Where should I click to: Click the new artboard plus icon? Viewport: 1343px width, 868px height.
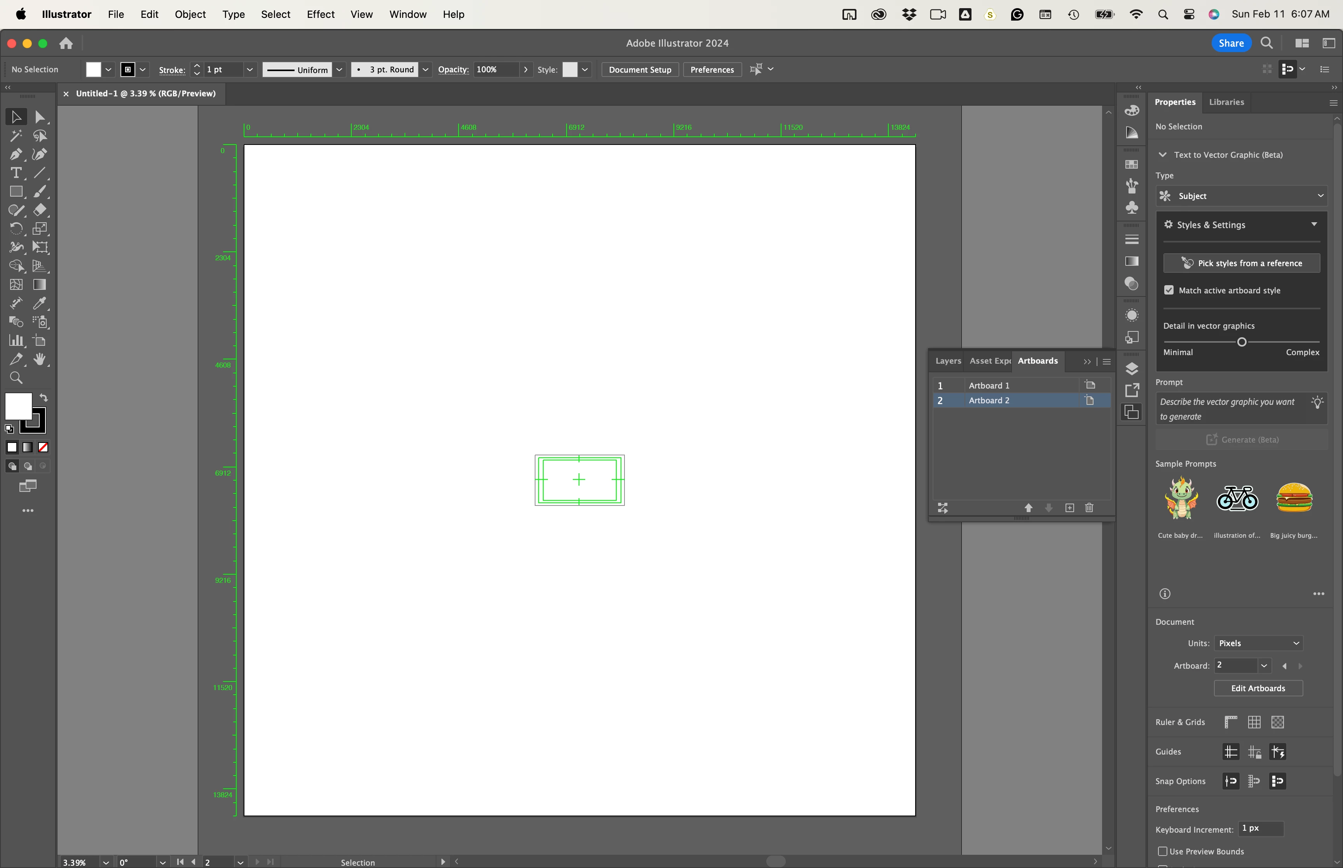(x=1069, y=508)
